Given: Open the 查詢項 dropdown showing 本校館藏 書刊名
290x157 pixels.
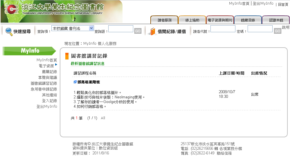Looking at the screenshot, I should point(73,28).
